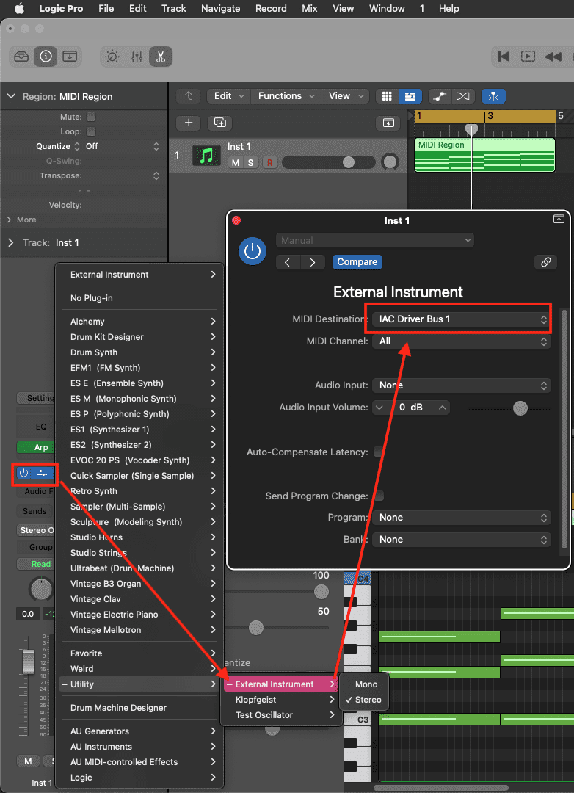Mute the Inst 1 track with M button
Screen dimensions: 574x793
click(x=236, y=162)
